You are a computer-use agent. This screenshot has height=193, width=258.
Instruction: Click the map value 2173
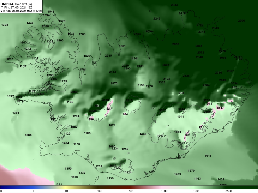coord(182,143)
